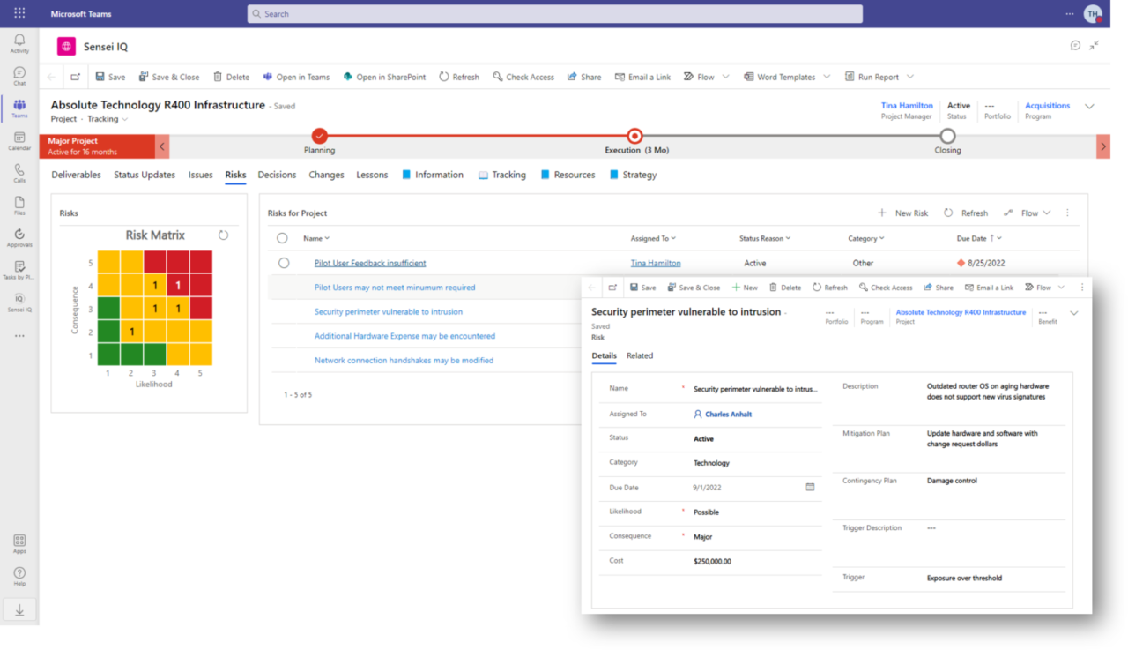Expand Flow dropdown in Risks for Project grid
Image resolution: width=1128 pixels, height=650 pixels.
tap(1047, 213)
